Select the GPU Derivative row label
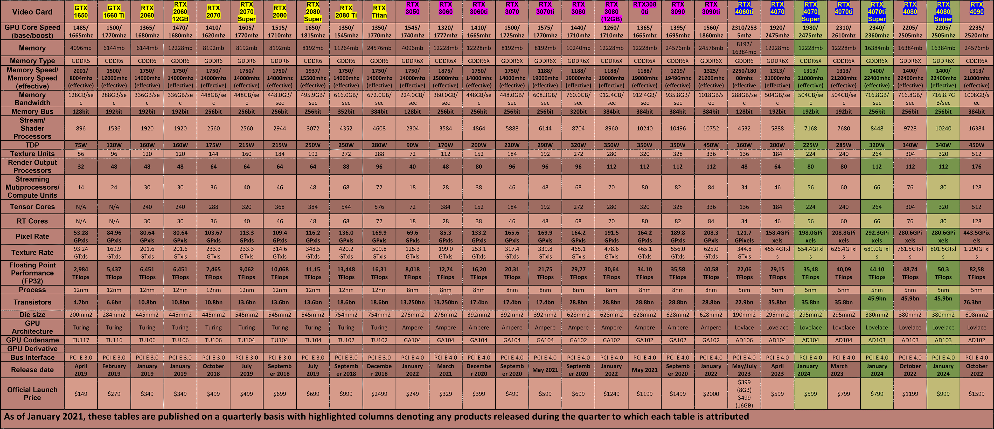Viewport: 994px width, 429px height. pyautogui.click(x=32, y=349)
